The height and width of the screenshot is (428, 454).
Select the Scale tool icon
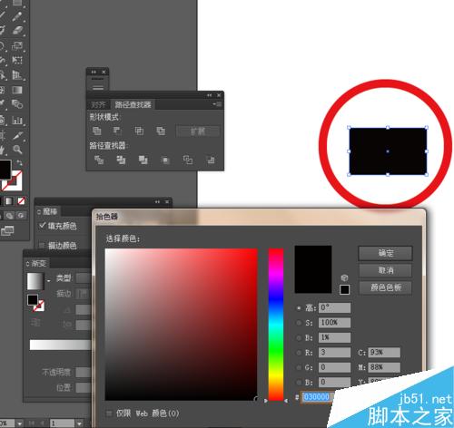pos(17,45)
